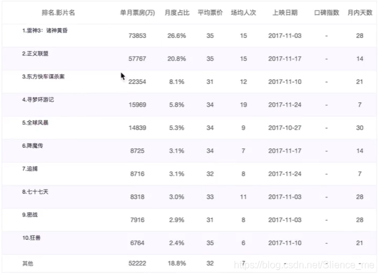
Task: Select movie title 8.七十七天
Action: (35, 192)
